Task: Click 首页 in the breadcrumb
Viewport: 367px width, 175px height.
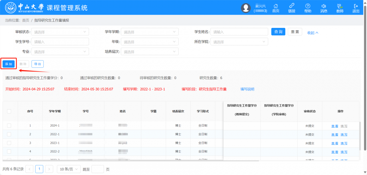Action: tap(26, 20)
